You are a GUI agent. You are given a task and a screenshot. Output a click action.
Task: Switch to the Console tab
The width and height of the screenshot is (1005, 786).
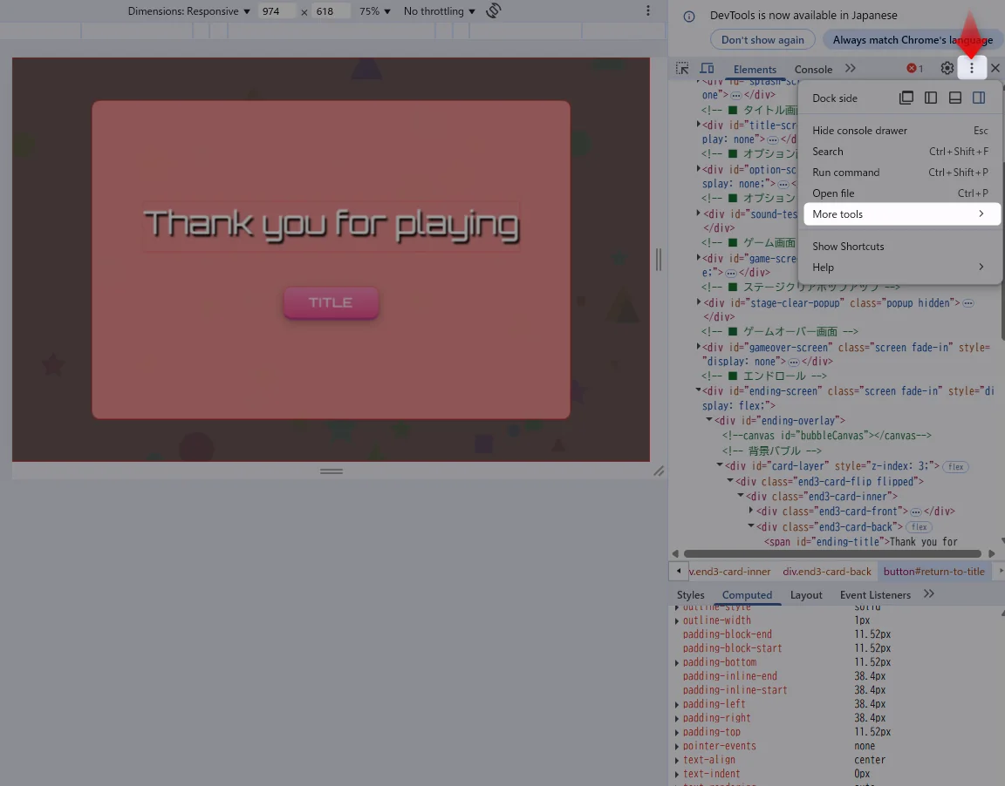pos(813,69)
